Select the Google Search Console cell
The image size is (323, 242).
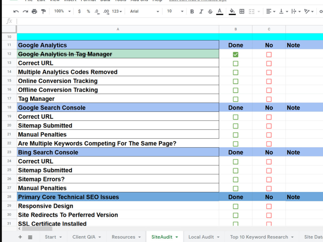pos(118,108)
